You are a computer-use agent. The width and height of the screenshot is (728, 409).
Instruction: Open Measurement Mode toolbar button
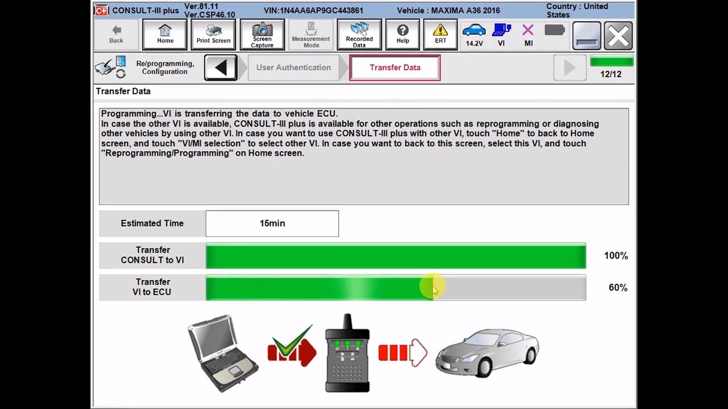click(x=311, y=35)
